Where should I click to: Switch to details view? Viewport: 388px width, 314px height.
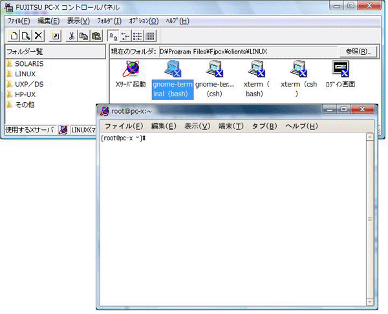150,36
